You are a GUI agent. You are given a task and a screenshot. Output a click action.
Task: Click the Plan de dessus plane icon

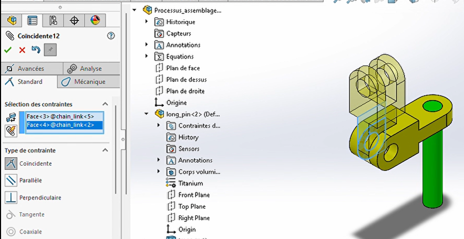coord(159,79)
